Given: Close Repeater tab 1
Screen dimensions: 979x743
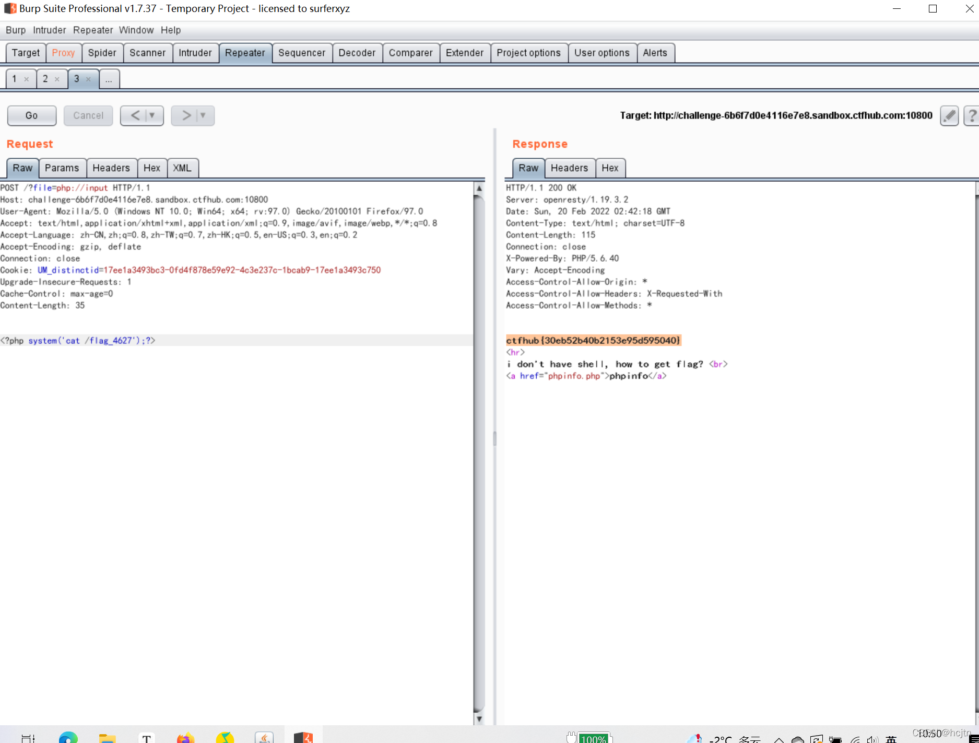Looking at the screenshot, I should pyautogui.click(x=26, y=79).
